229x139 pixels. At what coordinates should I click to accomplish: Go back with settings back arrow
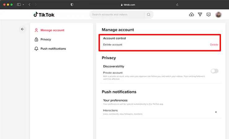click(23, 29)
